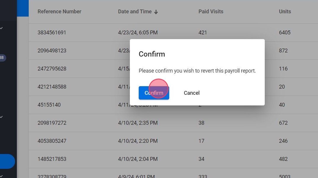The image size is (318, 178).
Task: Open the 45155140 reference row
Action: coord(49,105)
